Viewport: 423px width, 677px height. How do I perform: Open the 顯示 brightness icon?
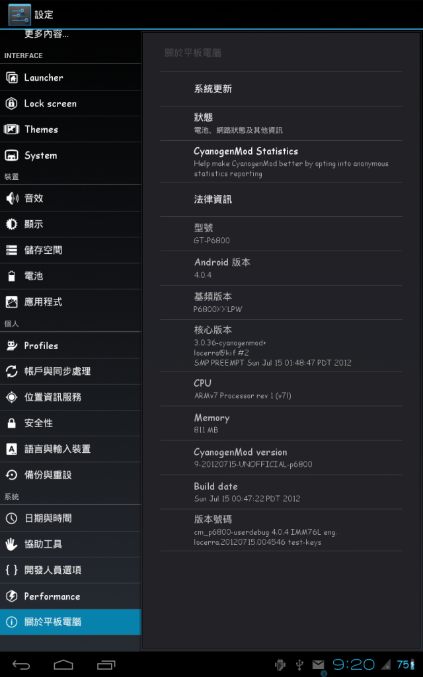tap(12, 224)
